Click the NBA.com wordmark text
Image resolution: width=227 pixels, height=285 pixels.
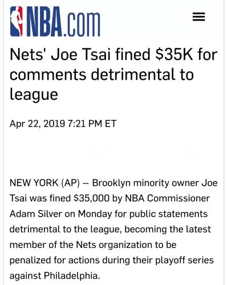(x=63, y=22)
